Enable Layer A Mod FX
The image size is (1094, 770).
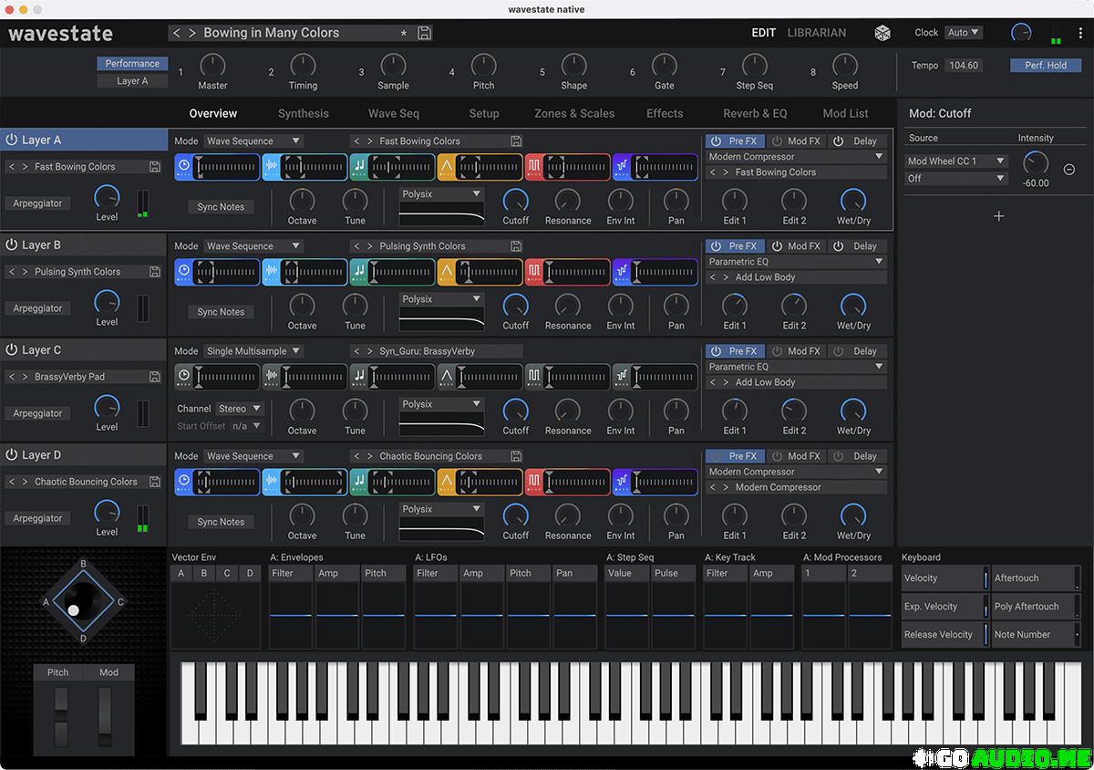click(794, 141)
